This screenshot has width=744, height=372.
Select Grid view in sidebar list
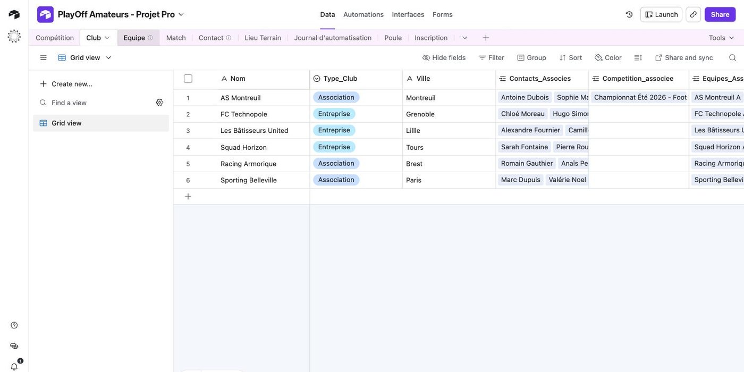point(101,123)
